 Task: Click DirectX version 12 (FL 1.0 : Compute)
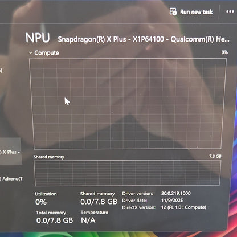(x=183, y=207)
